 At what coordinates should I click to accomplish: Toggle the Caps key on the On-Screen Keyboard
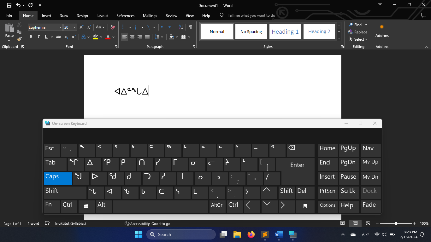pyautogui.click(x=58, y=179)
